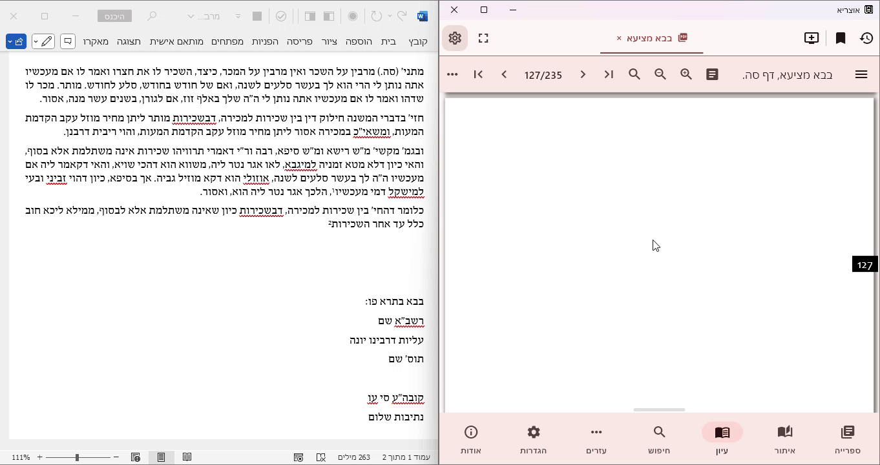880x465 pixels.
Task: Adjust Word's zoom slider
Action: [x=78, y=457]
